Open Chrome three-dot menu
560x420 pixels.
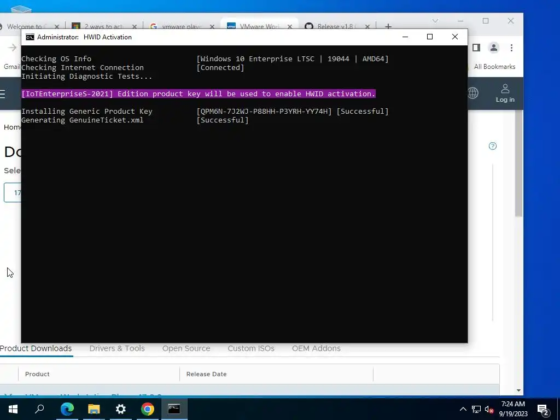511,48
